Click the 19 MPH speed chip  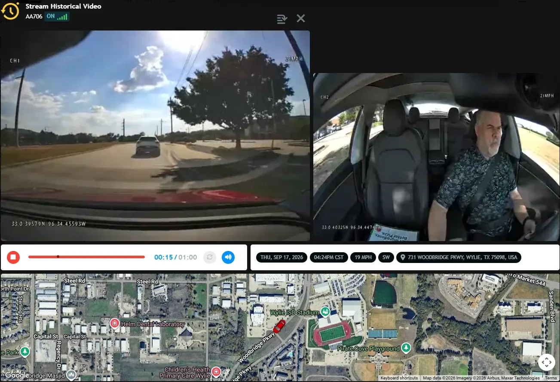363,257
